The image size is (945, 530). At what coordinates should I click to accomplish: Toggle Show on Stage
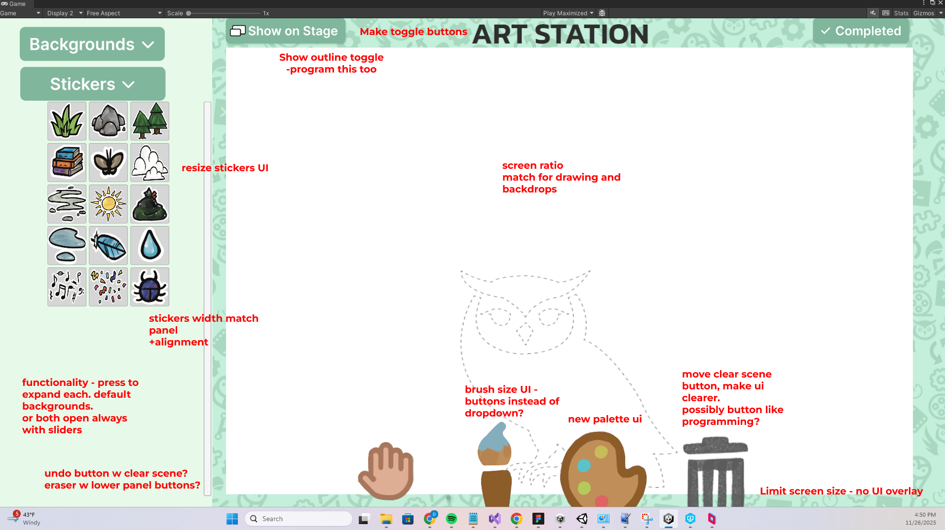pyautogui.click(x=285, y=31)
